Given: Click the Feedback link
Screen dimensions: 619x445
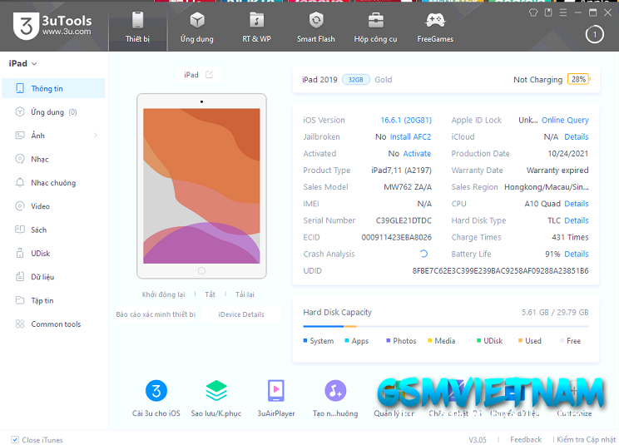Looking at the screenshot, I should (526, 439).
